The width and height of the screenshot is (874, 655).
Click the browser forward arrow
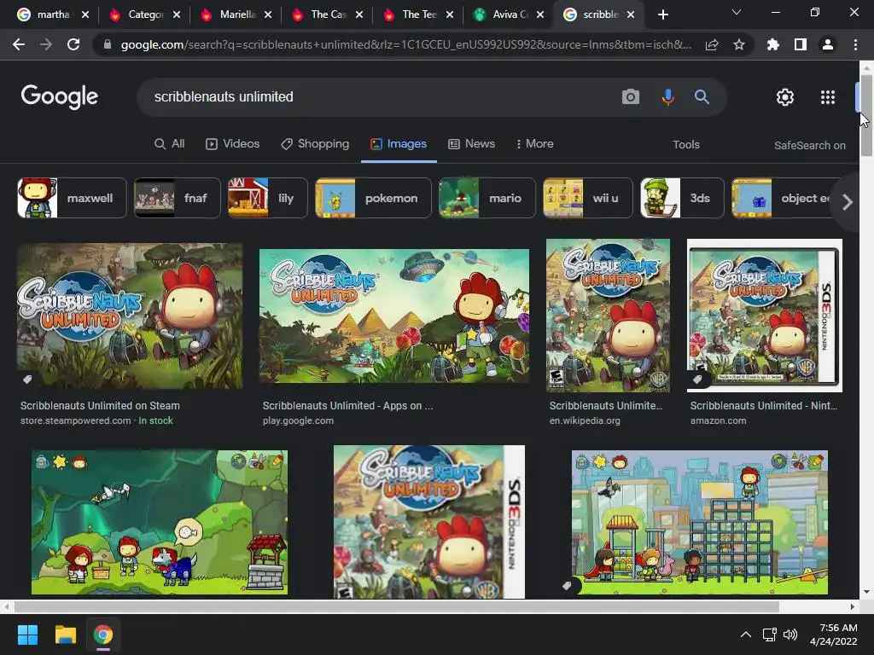click(x=46, y=44)
